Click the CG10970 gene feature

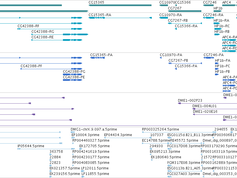click(x=163, y=5)
